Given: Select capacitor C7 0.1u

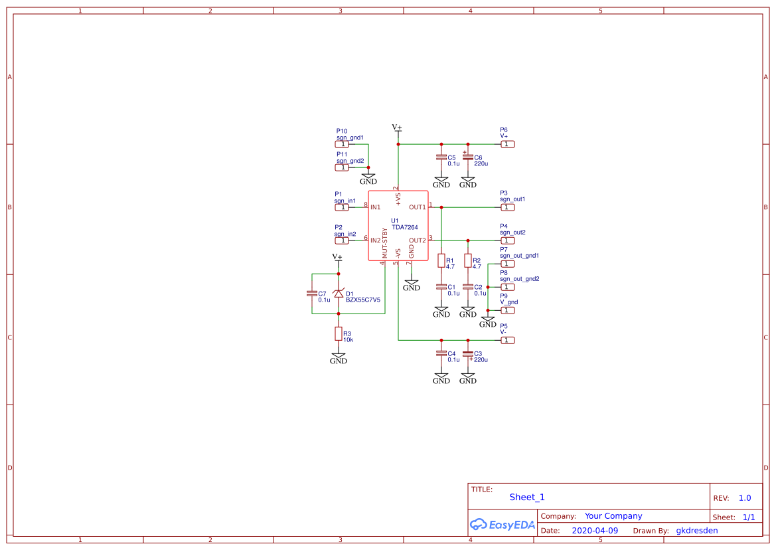Looking at the screenshot, I should click(312, 292).
